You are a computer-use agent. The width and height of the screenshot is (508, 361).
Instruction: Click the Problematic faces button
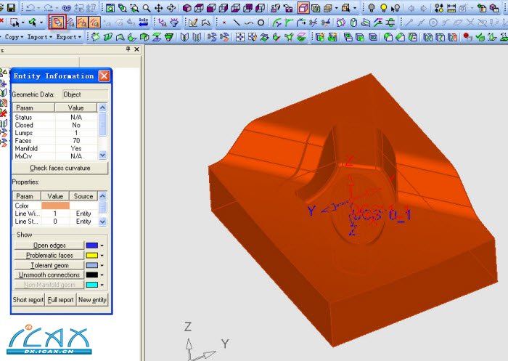49,255
